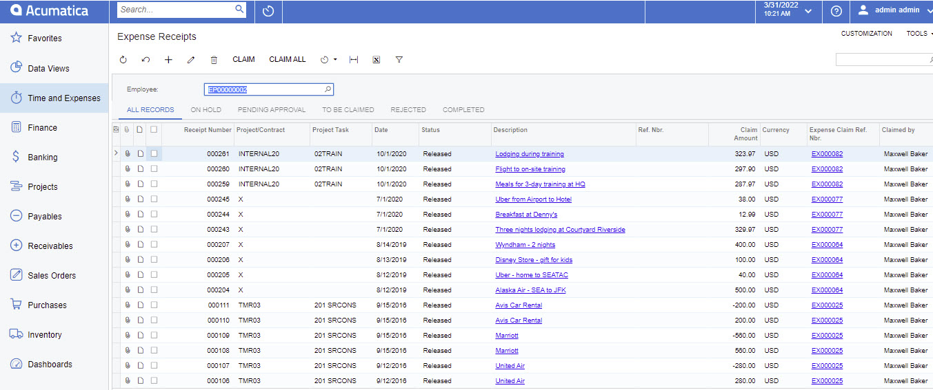Open the Tools dropdown menu

919,34
